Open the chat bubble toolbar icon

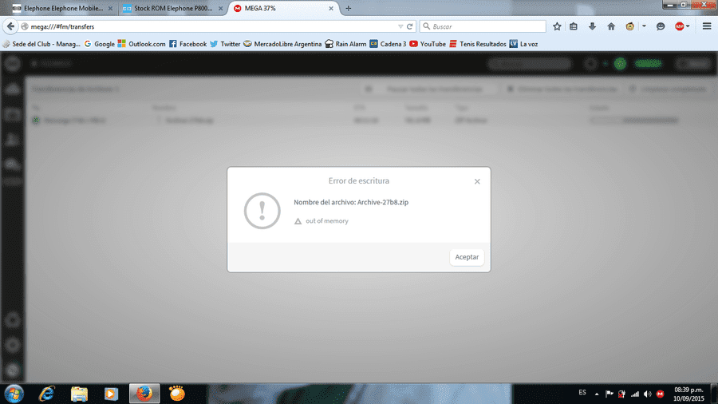(661, 26)
